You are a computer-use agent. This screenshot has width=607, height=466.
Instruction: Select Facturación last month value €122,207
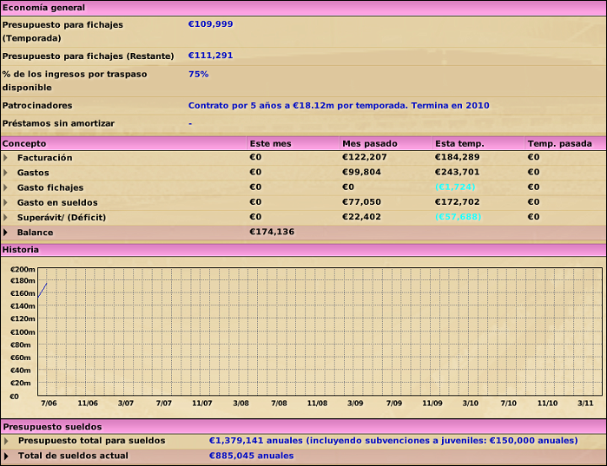pyautogui.click(x=364, y=157)
